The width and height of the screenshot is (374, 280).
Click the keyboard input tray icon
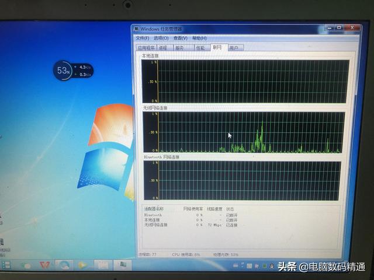[235, 265]
